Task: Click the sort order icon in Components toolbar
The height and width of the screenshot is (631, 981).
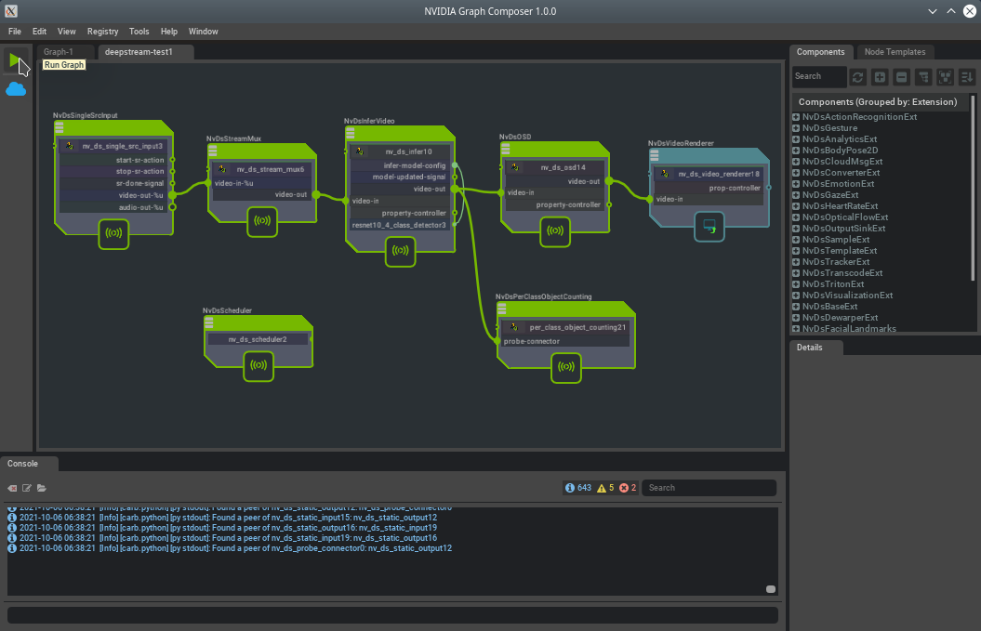Action: 967,76
